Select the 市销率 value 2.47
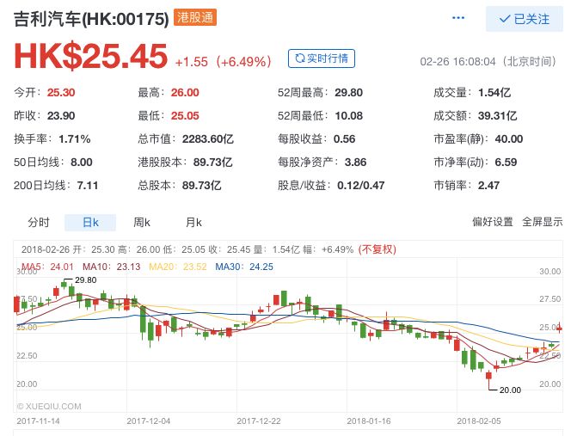Viewport: 577px width, 436px height. click(x=488, y=185)
